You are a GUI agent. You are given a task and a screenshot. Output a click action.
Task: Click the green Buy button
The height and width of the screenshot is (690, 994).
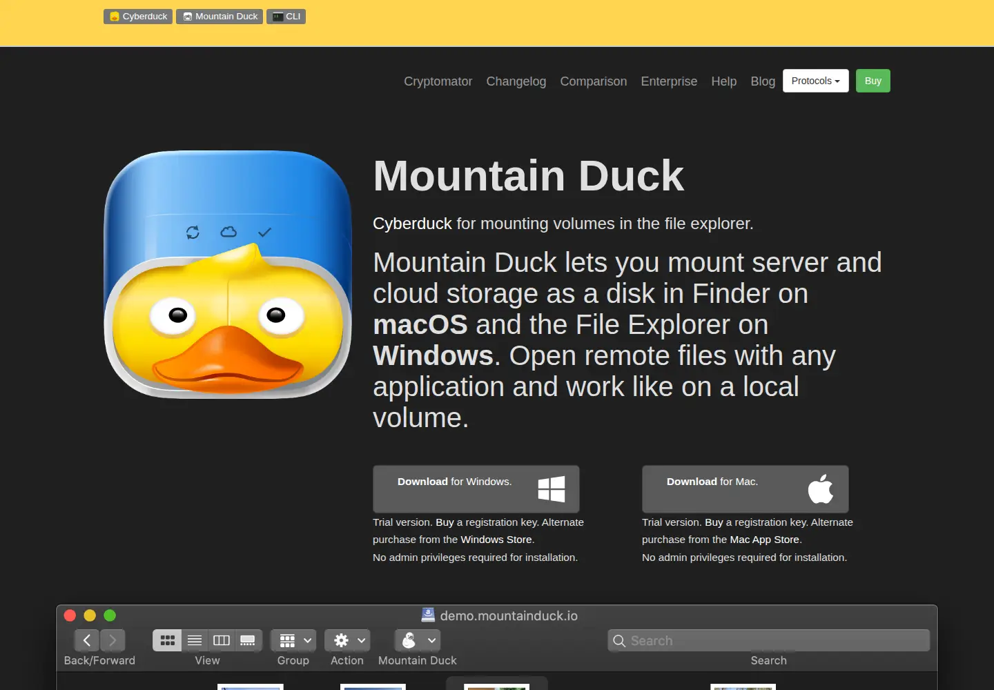click(873, 81)
